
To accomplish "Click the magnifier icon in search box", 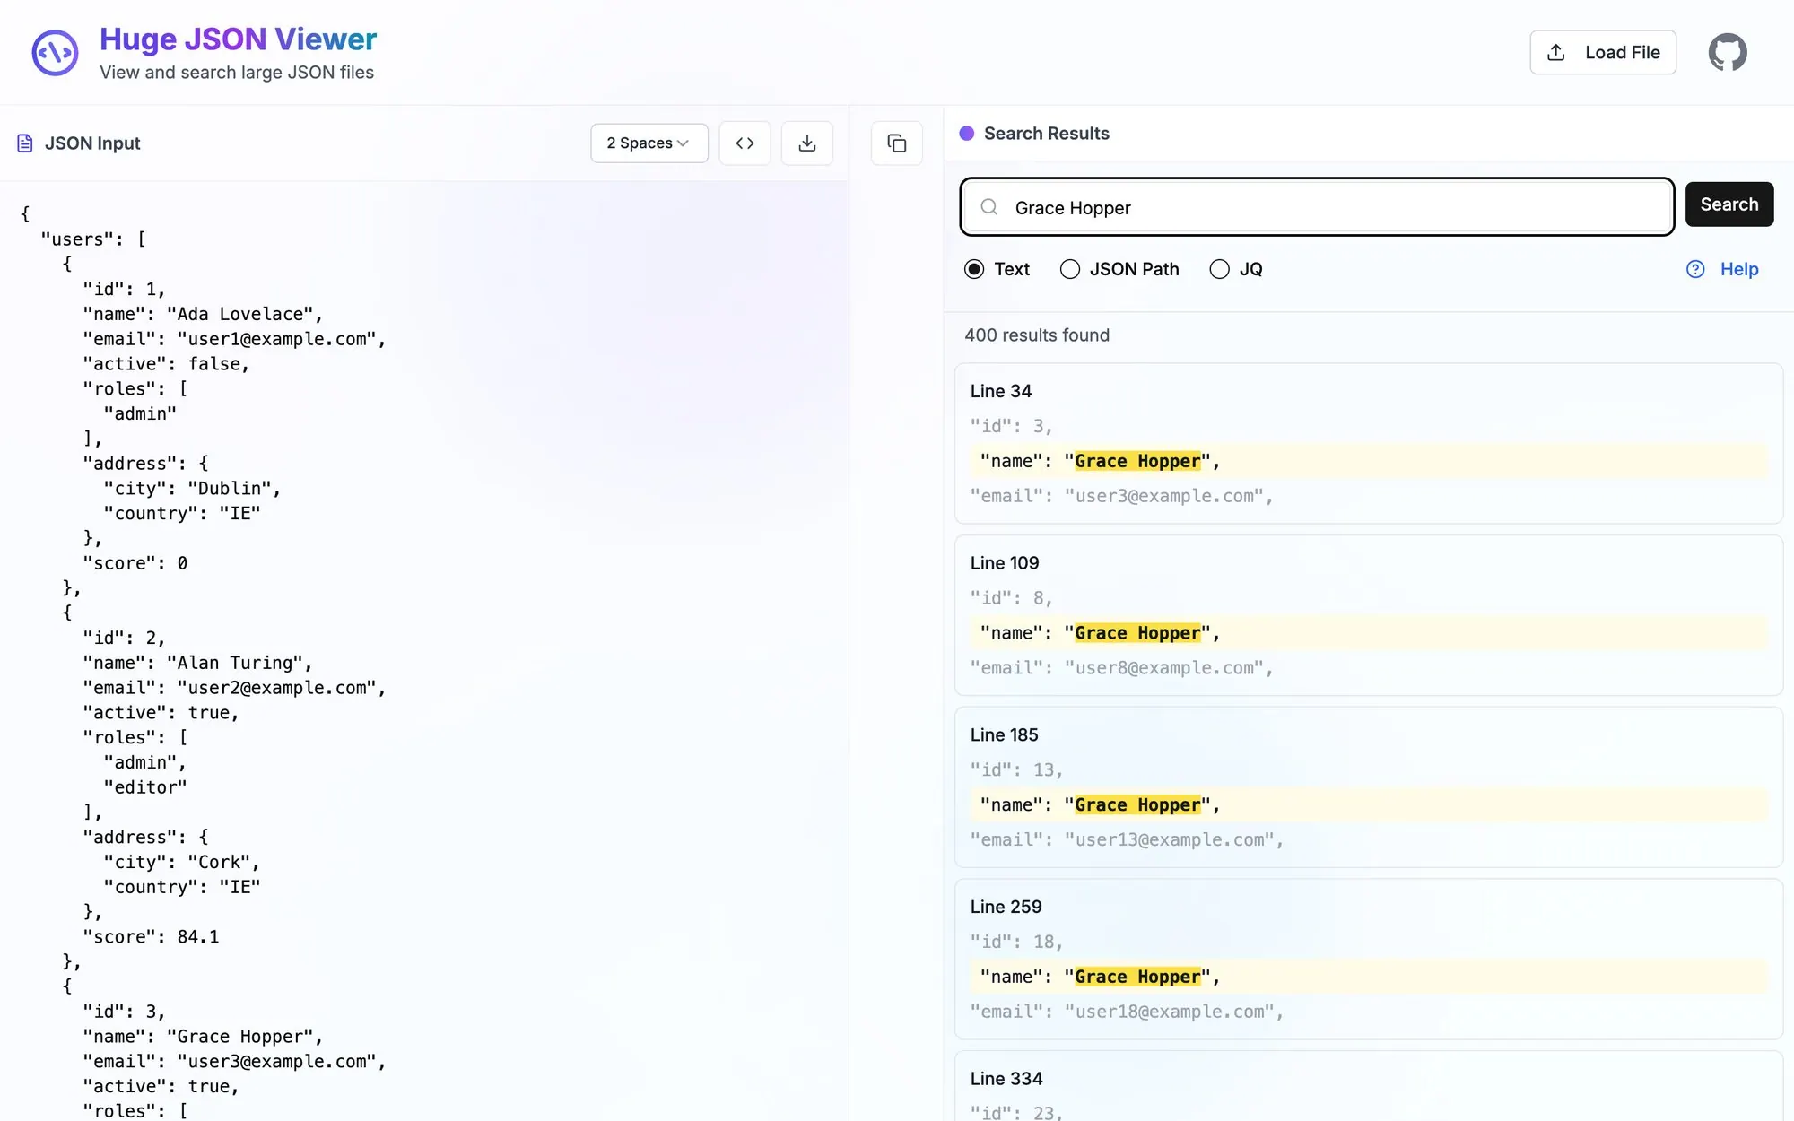I will point(989,207).
